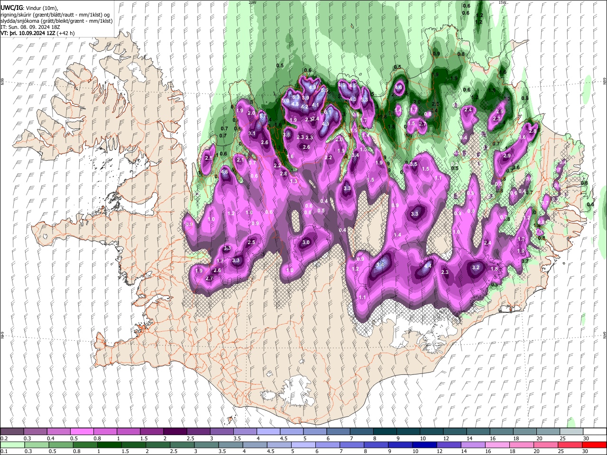Click the 'slydda/snjókoma' legend description line
This screenshot has width=607, height=455.
click(56, 21)
